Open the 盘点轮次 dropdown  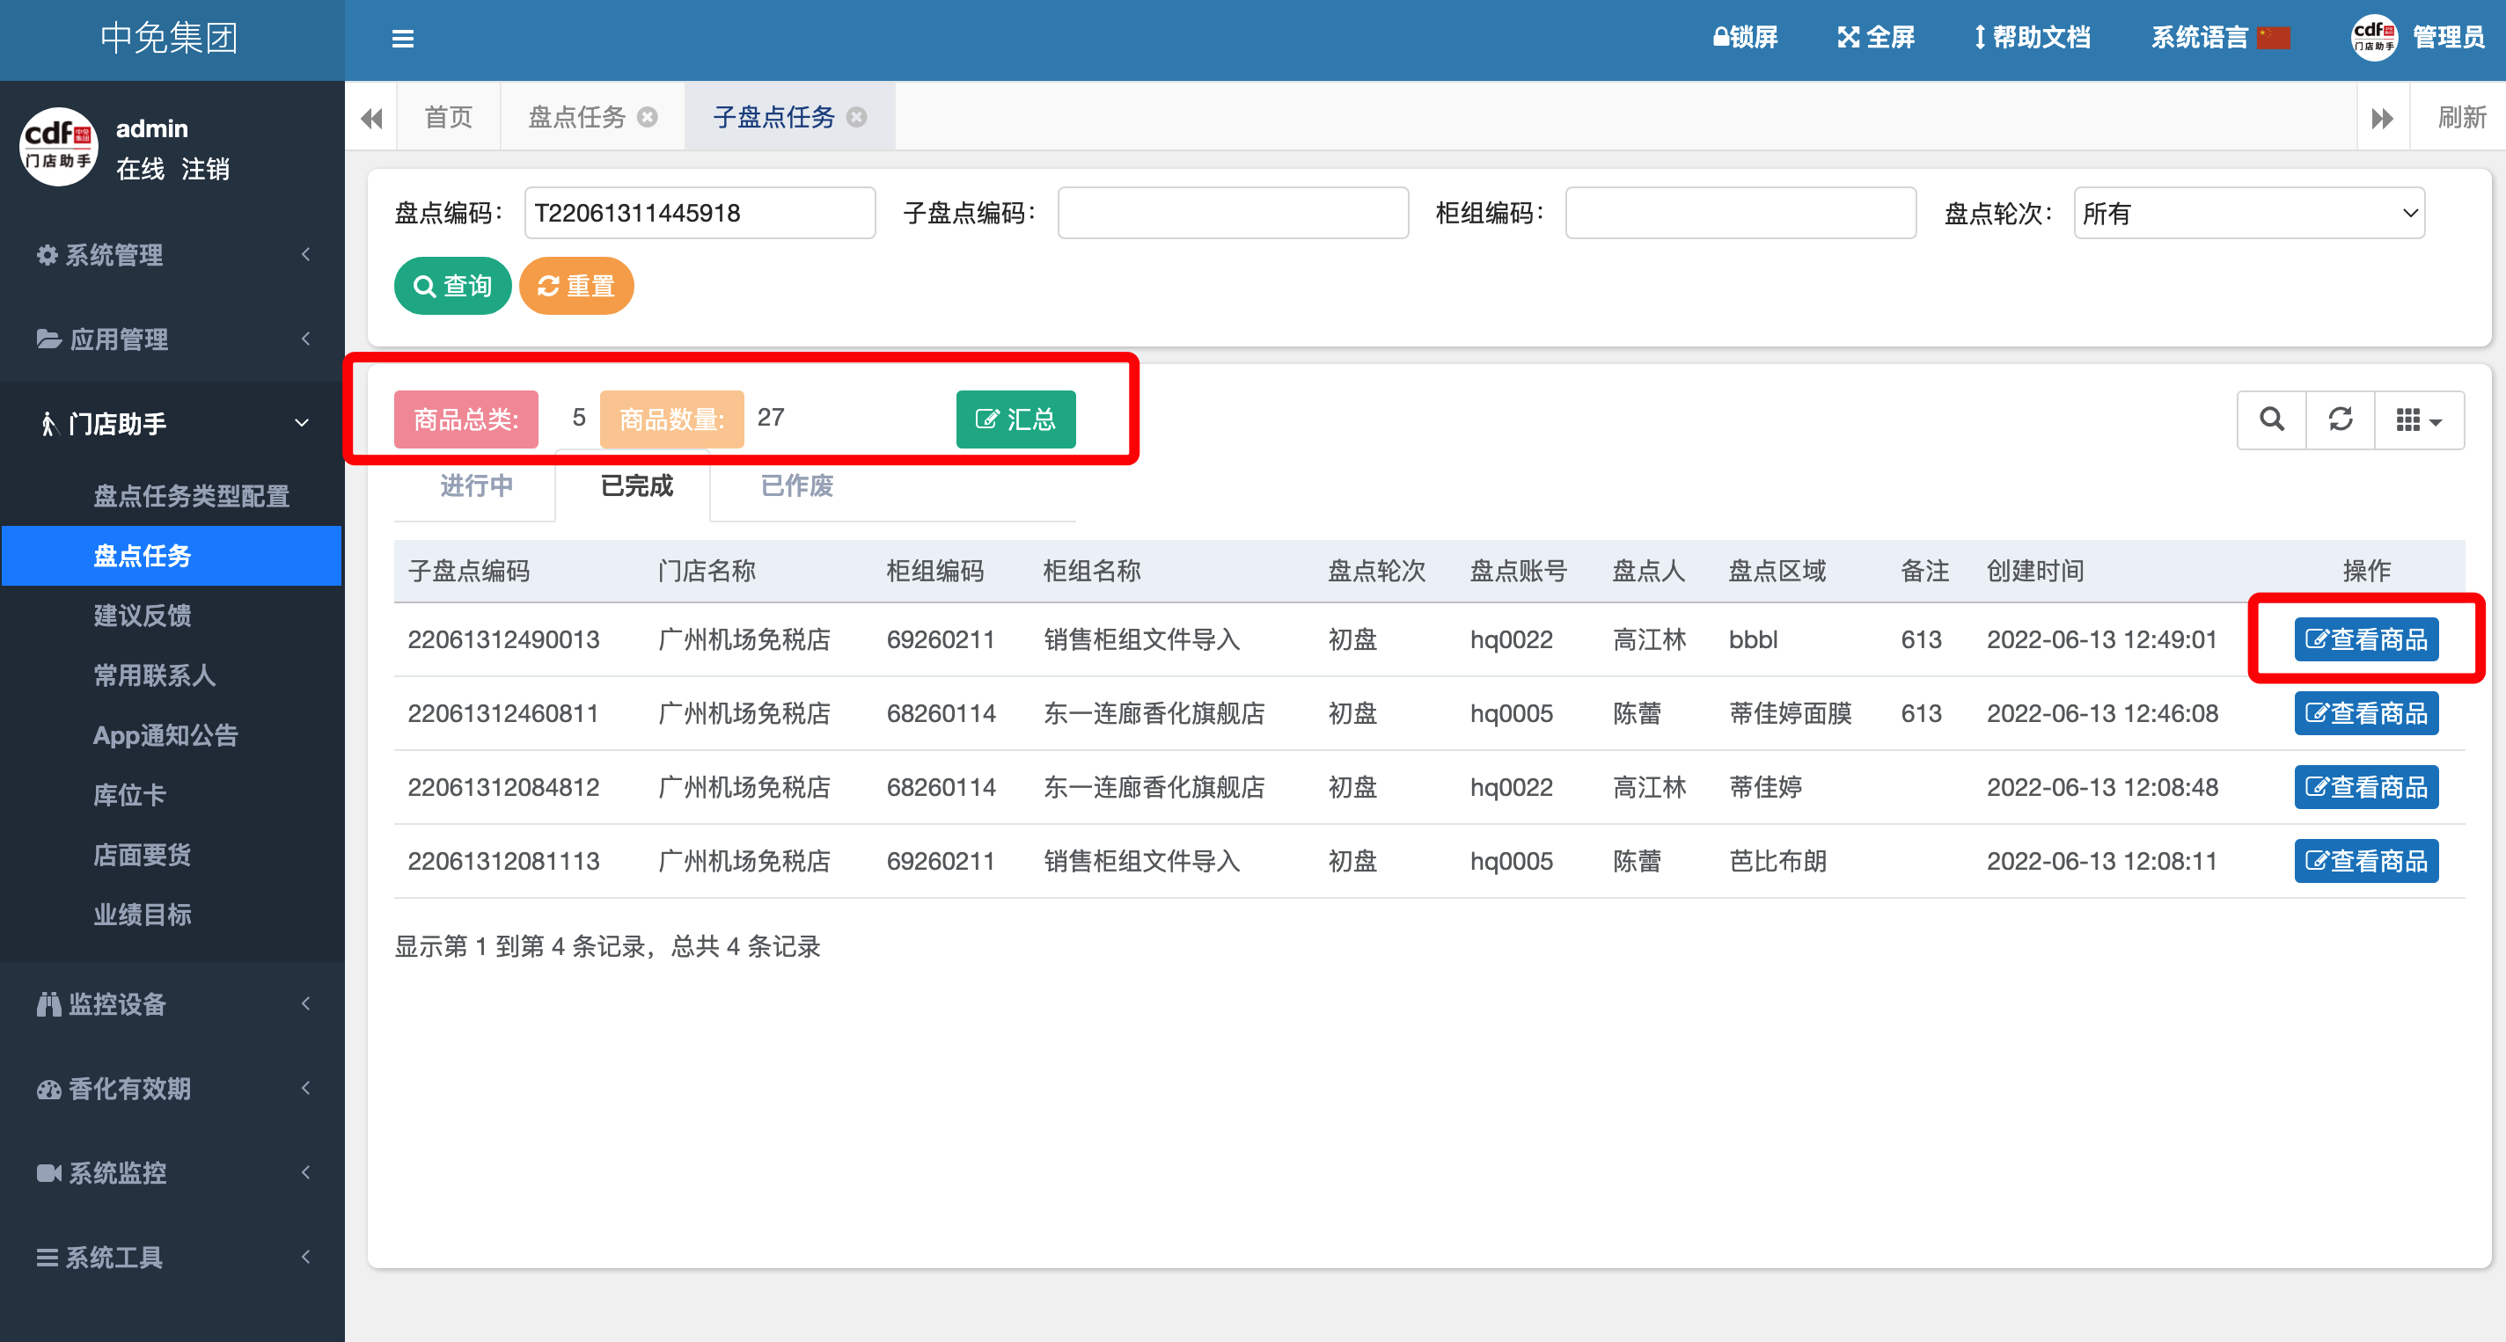(x=2248, y=213)
